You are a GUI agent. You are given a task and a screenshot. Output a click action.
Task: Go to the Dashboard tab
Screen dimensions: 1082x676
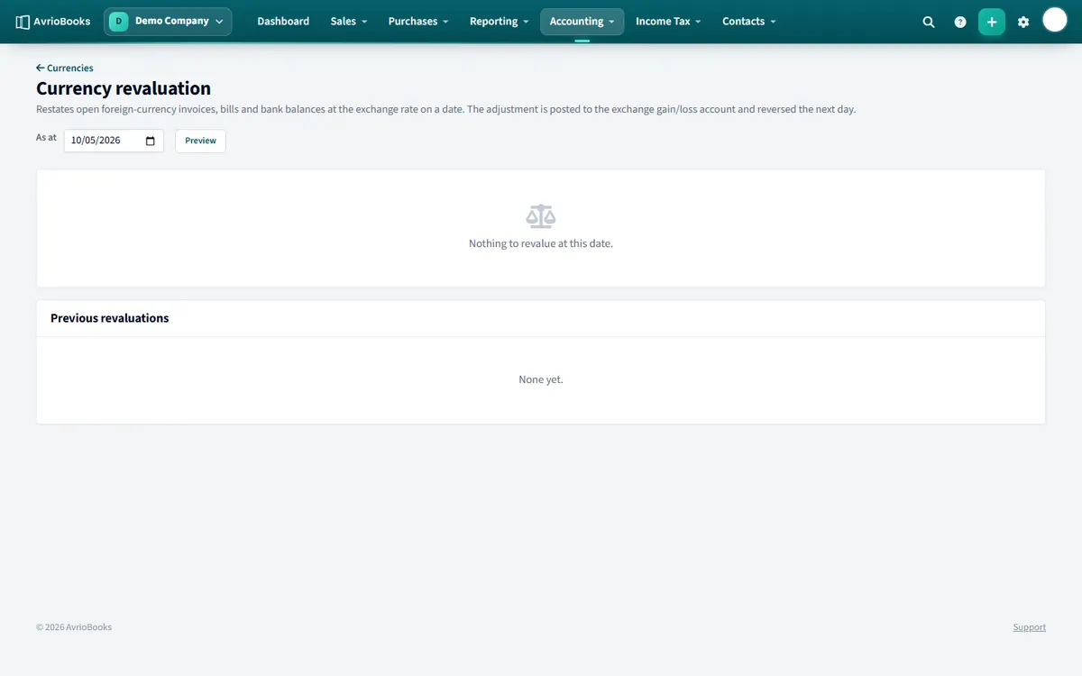(x=283, y=22)
